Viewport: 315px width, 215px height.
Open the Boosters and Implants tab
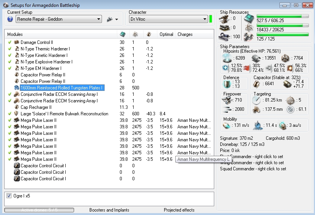point(109,210)
